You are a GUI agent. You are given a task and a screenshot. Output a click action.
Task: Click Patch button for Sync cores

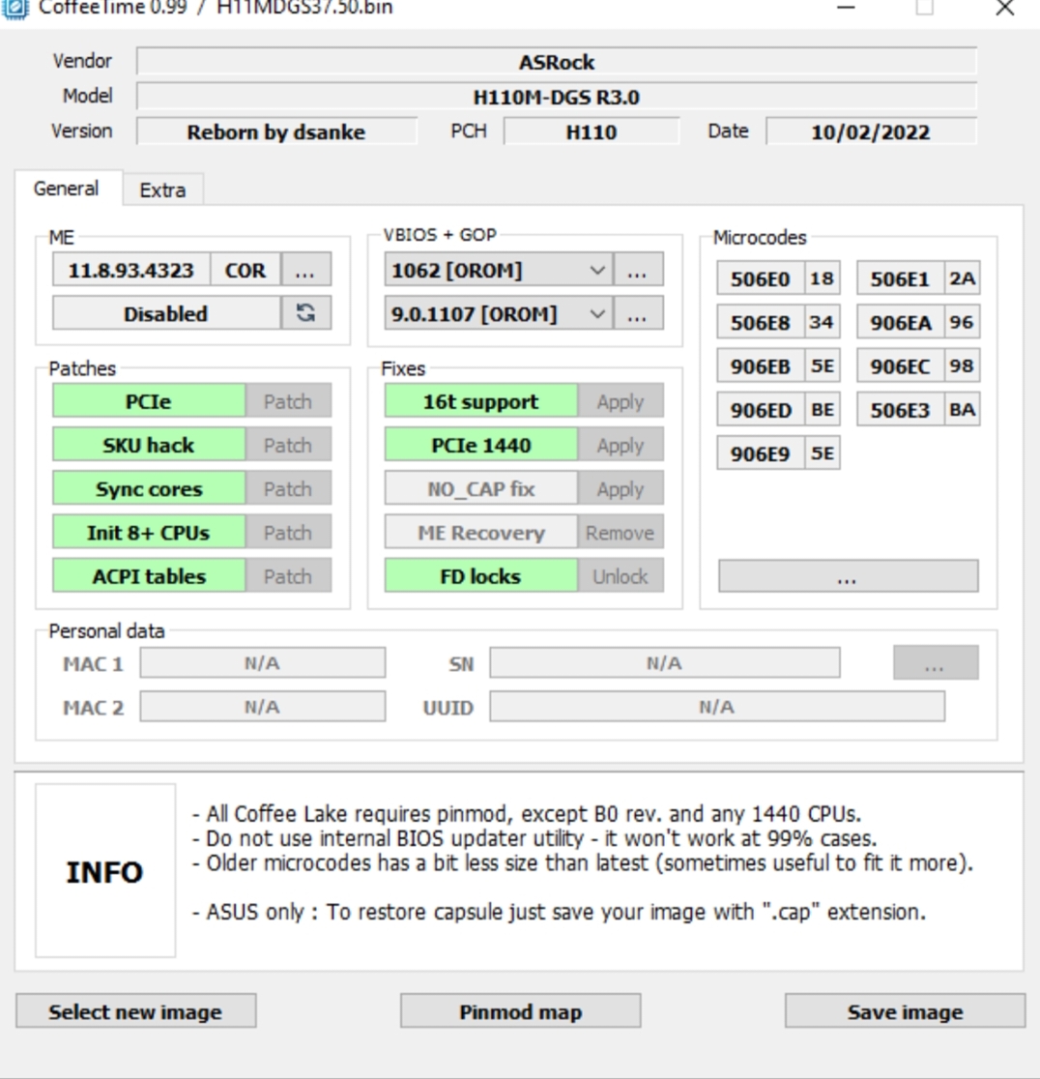point(288,488)
